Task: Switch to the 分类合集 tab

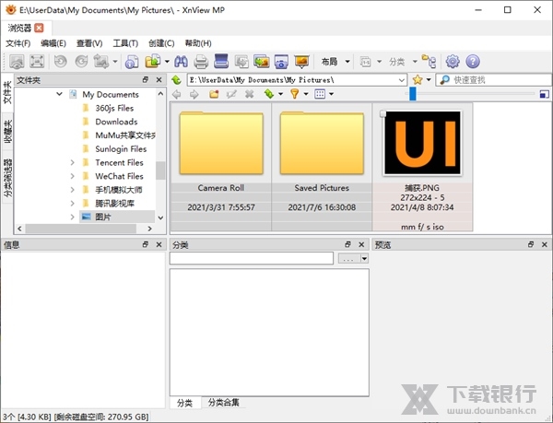Action: click(x=223, y=403)
